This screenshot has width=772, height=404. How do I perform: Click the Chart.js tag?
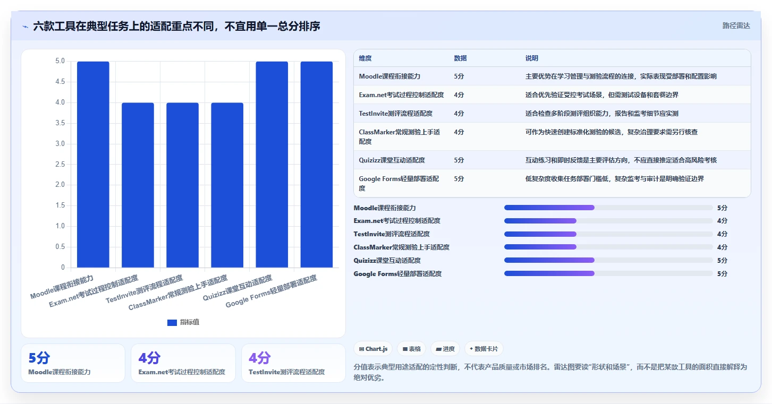pyautogui.click(x=374, y=349)
